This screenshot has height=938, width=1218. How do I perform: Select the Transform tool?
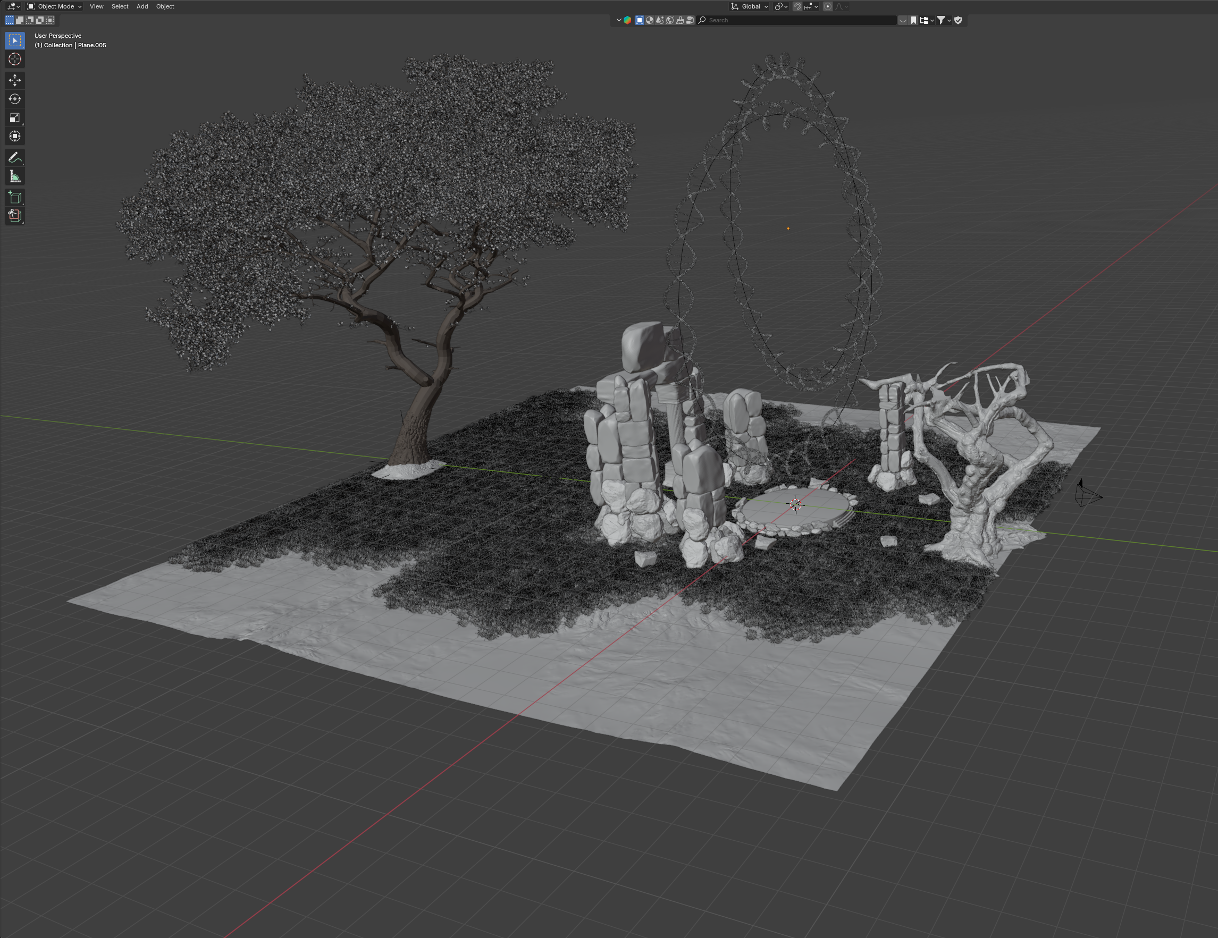tap(15, 137)
